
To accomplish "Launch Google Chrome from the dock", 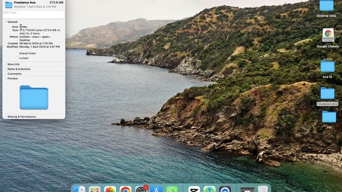I will [x=125, y=189].
